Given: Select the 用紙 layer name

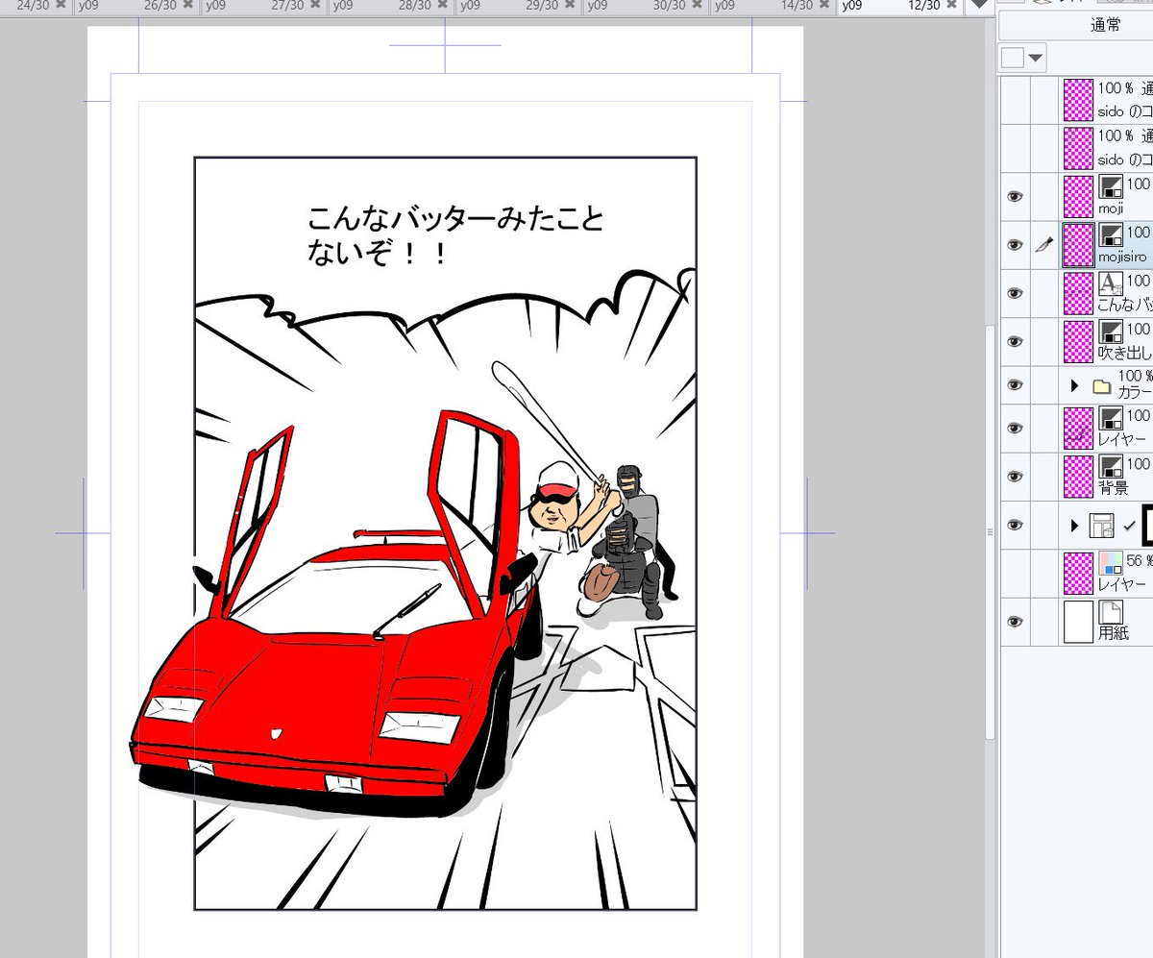Looking at the screenshot, I should point(1114,633).
